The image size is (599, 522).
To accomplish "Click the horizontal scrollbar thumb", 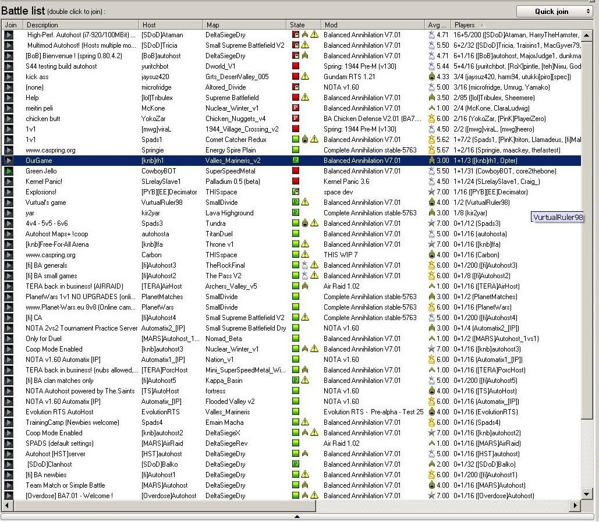I will tap(164, 506).
